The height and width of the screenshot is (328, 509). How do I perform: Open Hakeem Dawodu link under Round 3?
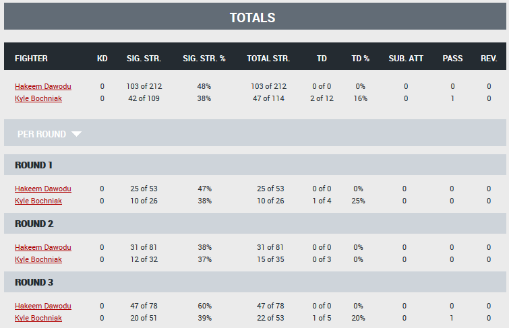(43, 306)
